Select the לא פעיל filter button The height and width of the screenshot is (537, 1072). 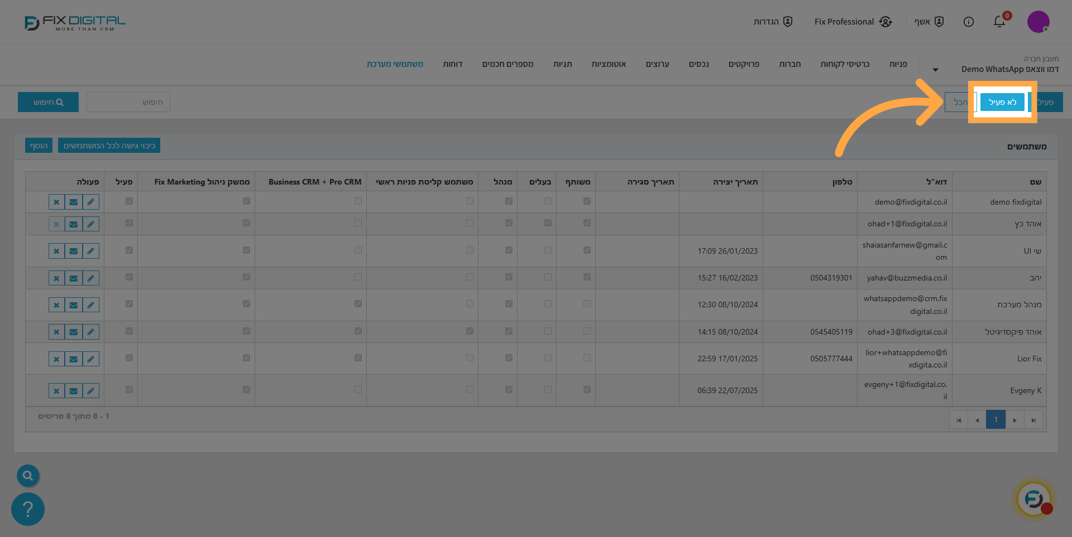click(x=1002, y=102)
